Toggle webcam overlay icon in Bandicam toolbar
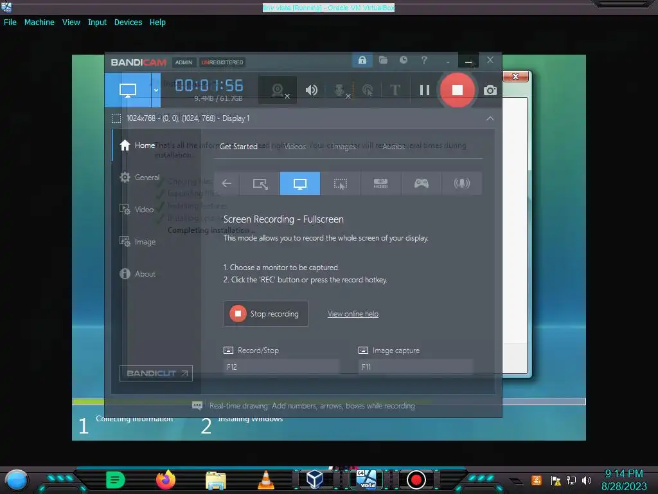 pyautogui.click(x=278, y=90)
